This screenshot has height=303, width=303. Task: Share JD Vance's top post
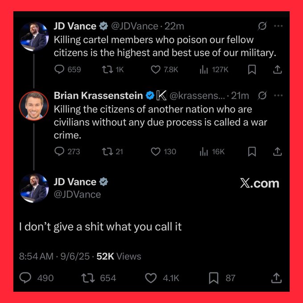click(277, 70)
